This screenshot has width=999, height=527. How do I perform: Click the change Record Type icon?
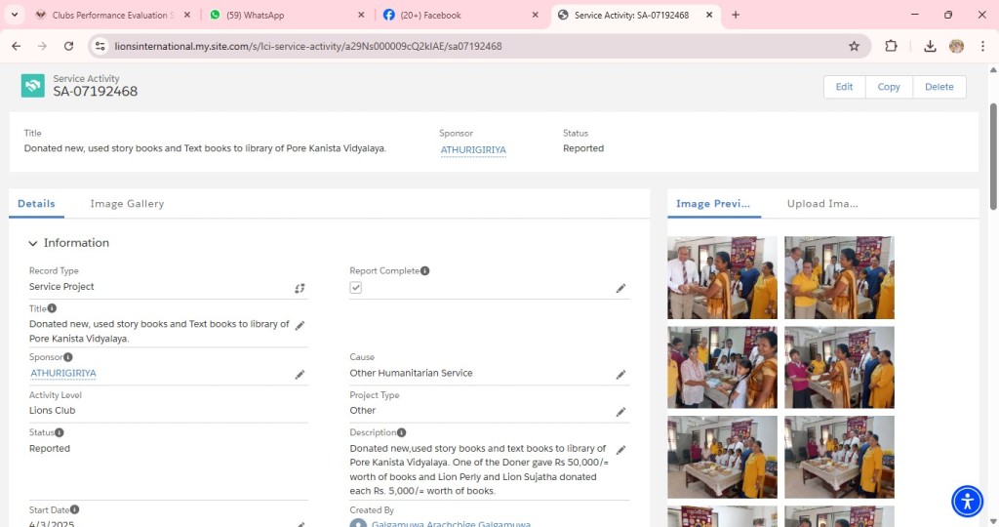[300, 288]
